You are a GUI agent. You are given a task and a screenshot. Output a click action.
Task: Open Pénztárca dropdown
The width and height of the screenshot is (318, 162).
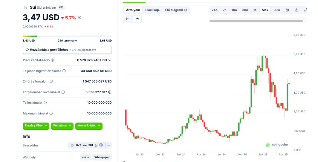click(x=62, y=126)
